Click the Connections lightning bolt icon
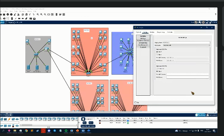This screenshot has width=224, height=136. tap(9, 119)
